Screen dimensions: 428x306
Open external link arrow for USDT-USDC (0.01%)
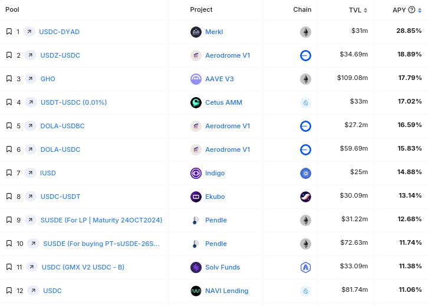31,102
